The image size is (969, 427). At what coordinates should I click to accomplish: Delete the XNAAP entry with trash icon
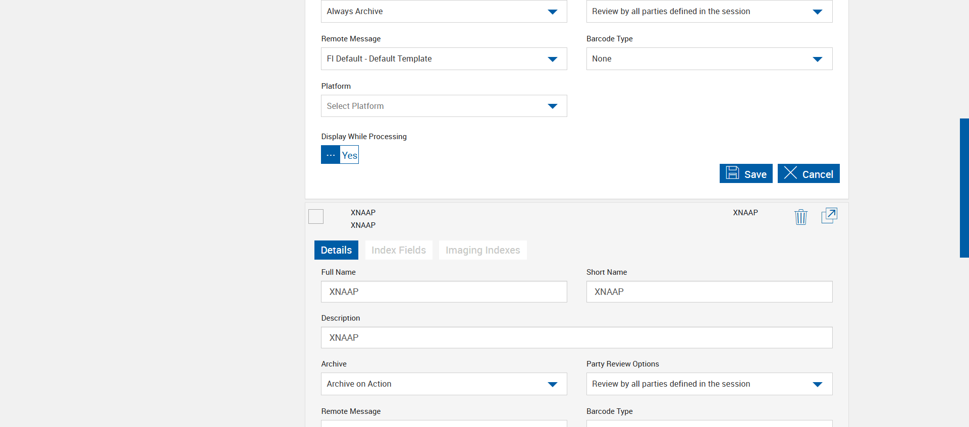(x=801, y=217)
